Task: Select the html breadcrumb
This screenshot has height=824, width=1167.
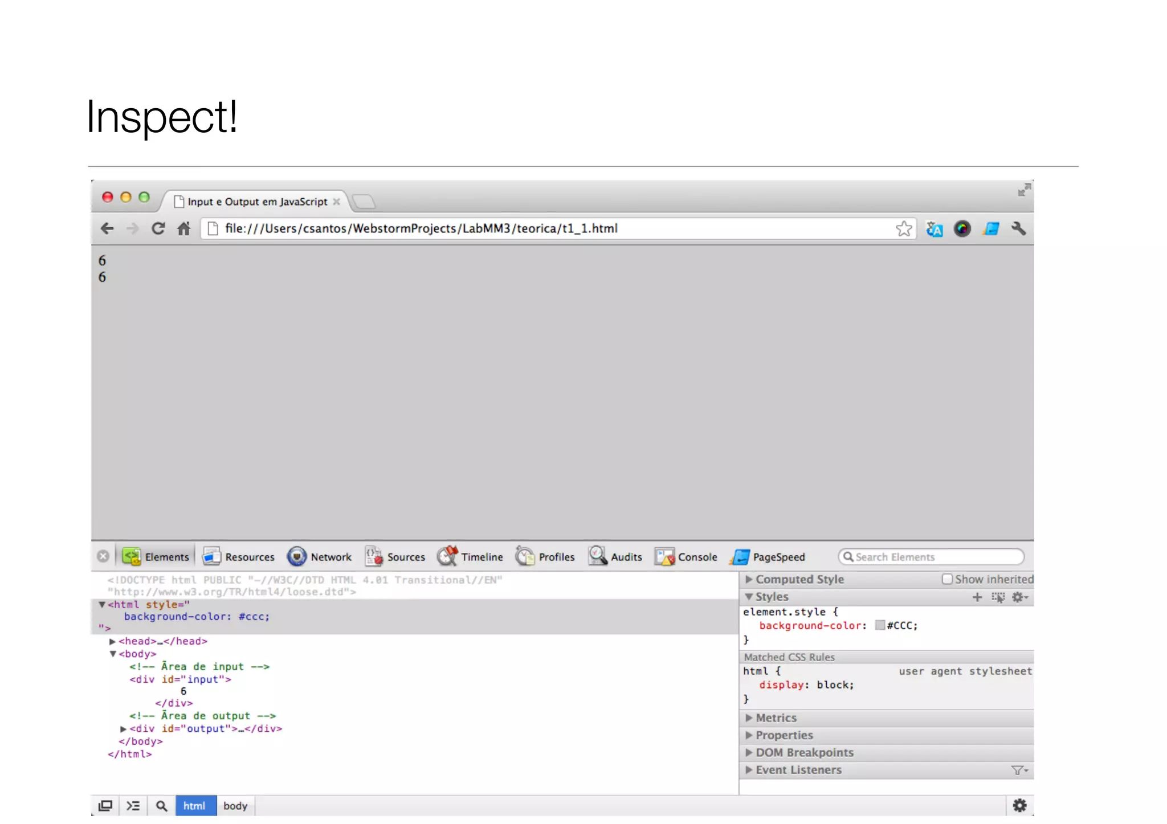Action: pyautogui.click(x=195, y=806)
